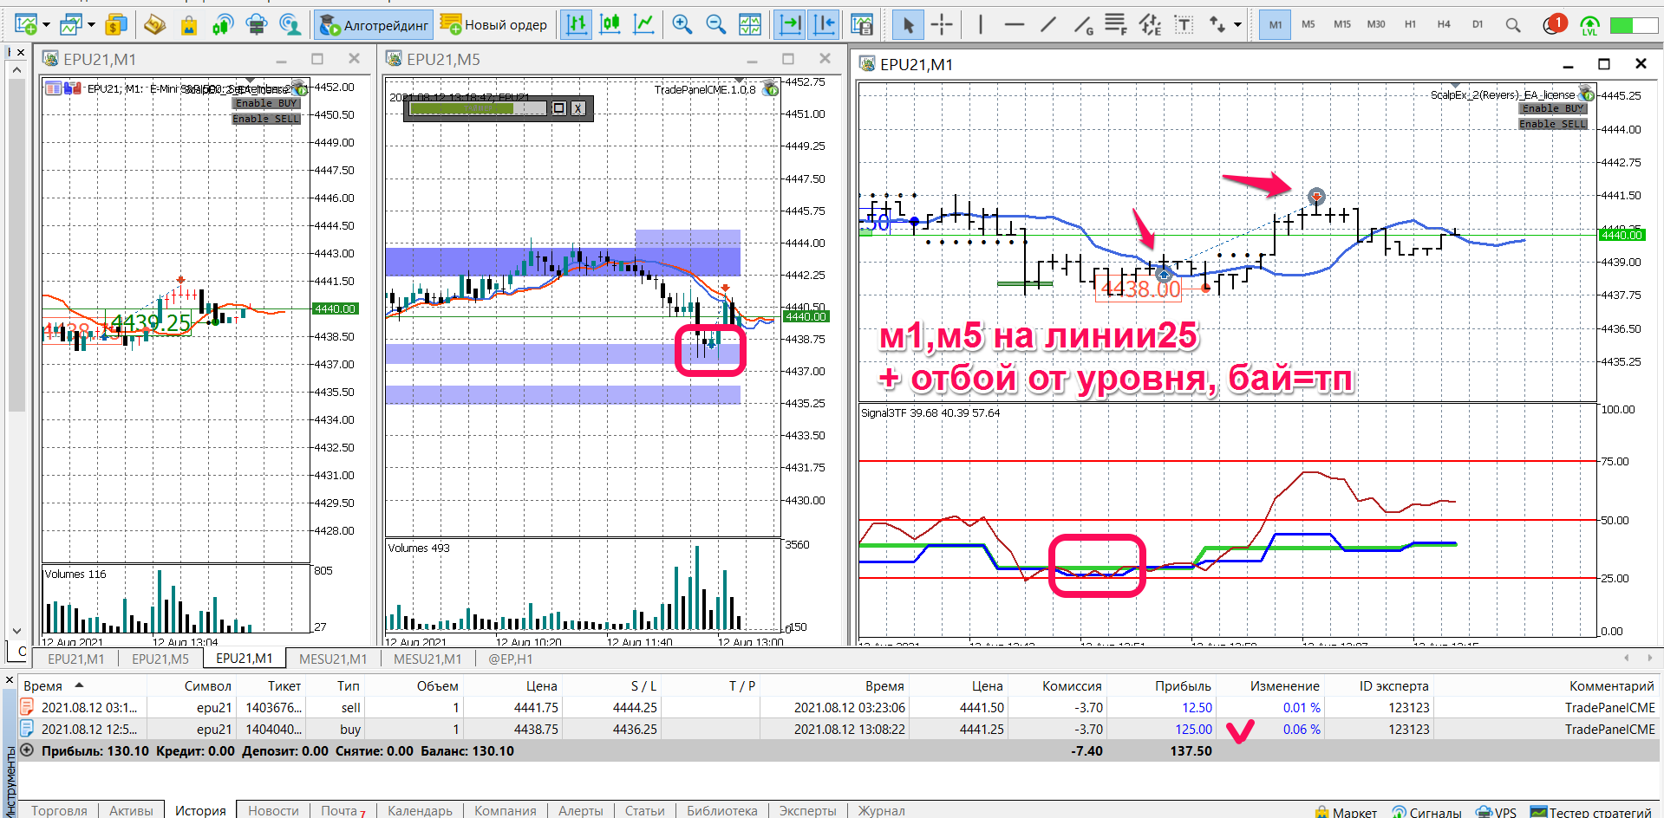Toggle chart auto scroll

pyautogui.click(x=791, y=25)
